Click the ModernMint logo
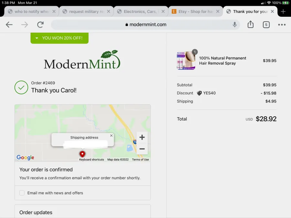The image size is (291, 218). [82, 60]
